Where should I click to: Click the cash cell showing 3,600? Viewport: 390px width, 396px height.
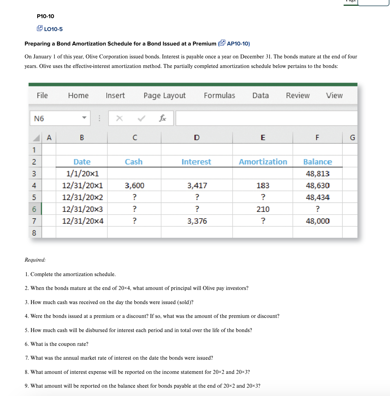134,185
